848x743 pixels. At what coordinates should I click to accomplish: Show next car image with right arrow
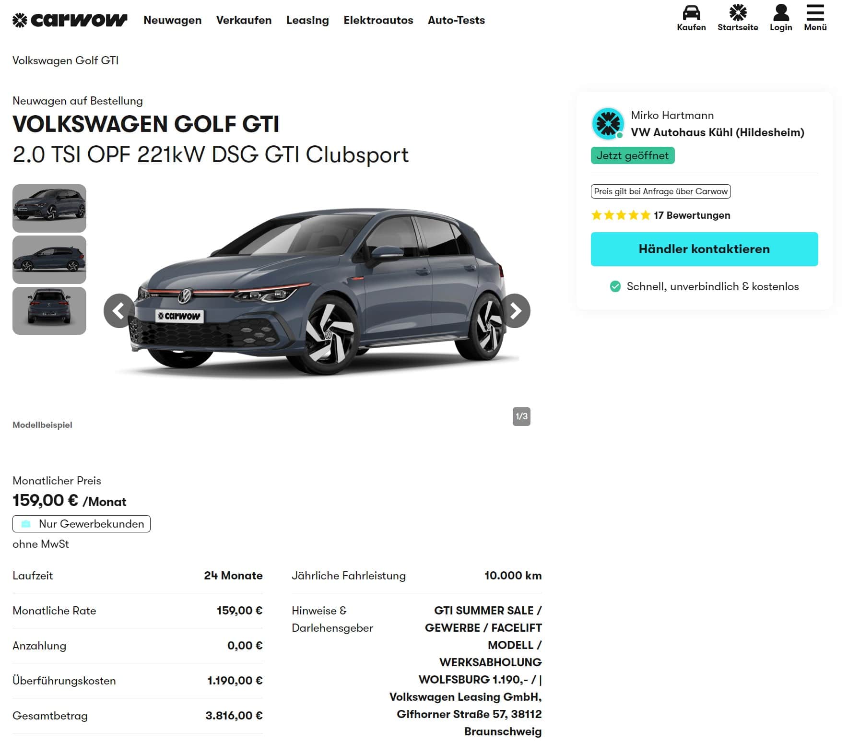515,311
